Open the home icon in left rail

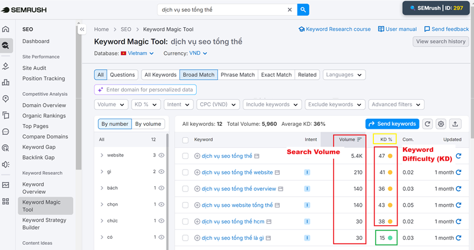coord(6,29)
